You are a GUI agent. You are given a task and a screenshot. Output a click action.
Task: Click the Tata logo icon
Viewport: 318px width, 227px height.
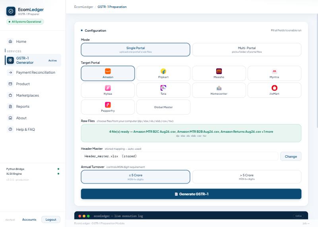[x=163, y=88]
